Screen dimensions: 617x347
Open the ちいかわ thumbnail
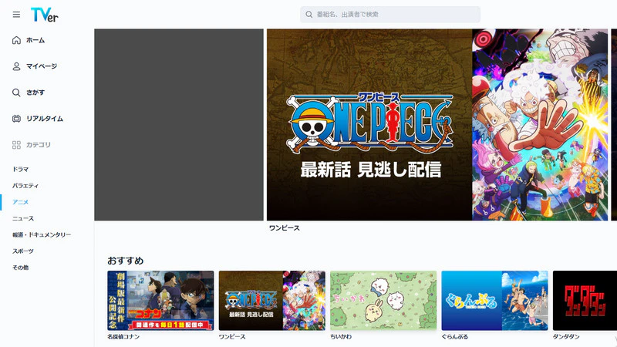[x=383, y=301]
